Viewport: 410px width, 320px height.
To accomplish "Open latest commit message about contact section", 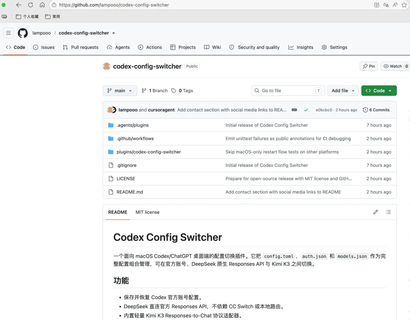I will coord(232,110).
